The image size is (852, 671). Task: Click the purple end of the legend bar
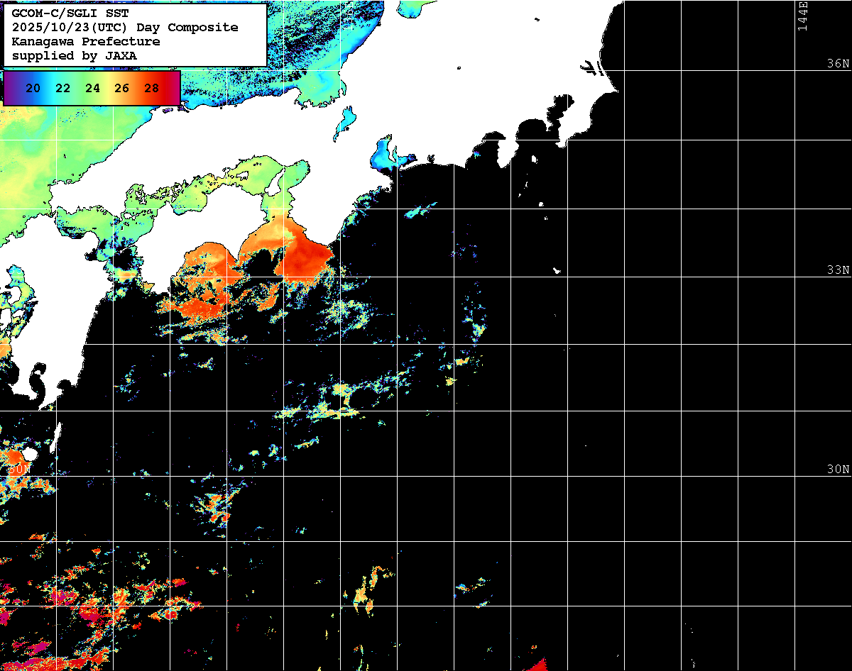tap(11, 88)
